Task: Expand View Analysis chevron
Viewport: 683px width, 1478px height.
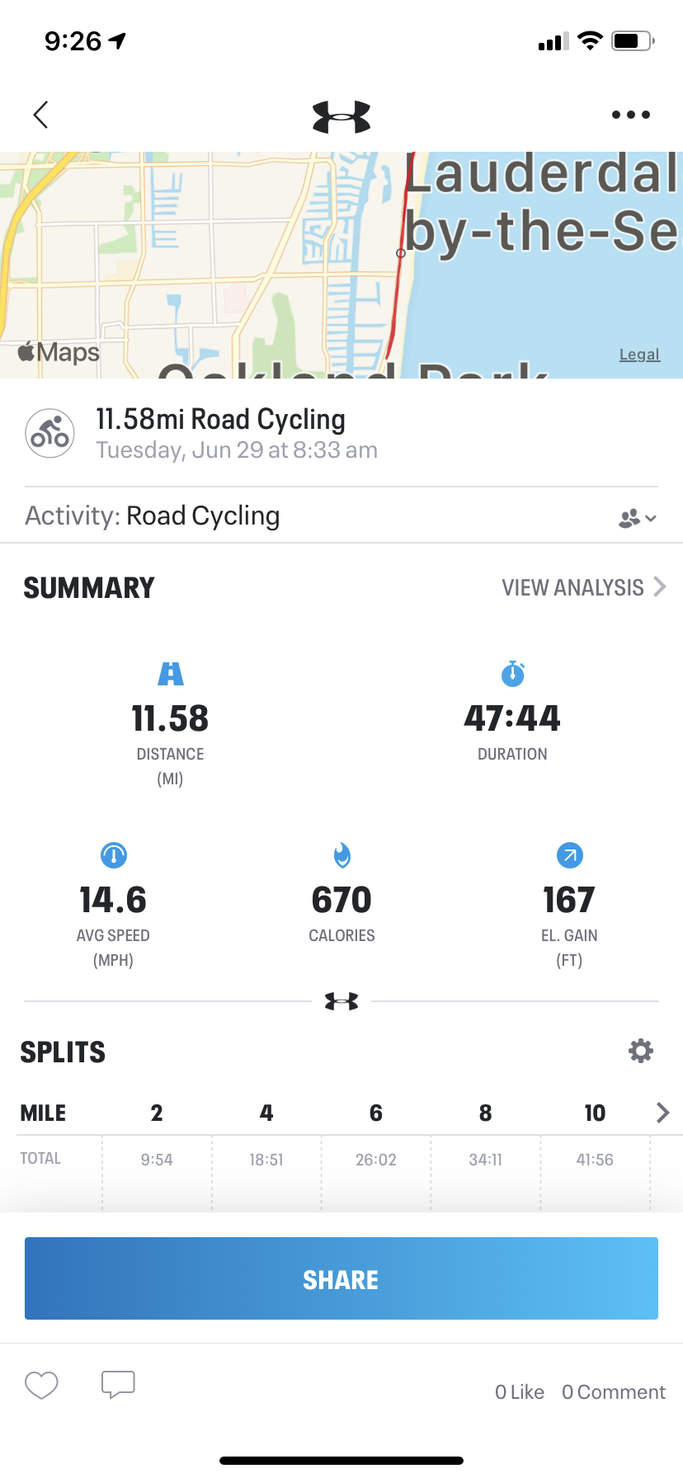Action: [x=660, y=586]
